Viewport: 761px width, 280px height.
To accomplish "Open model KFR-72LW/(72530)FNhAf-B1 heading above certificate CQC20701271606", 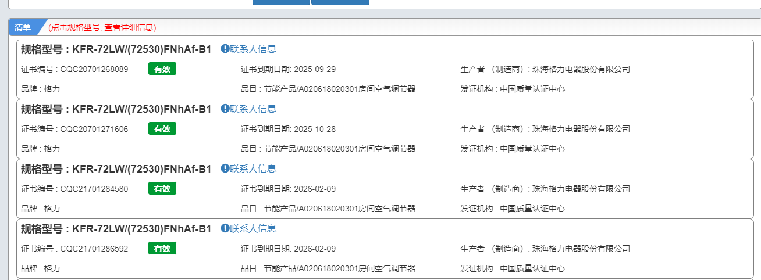I will [x=116, y=109].
